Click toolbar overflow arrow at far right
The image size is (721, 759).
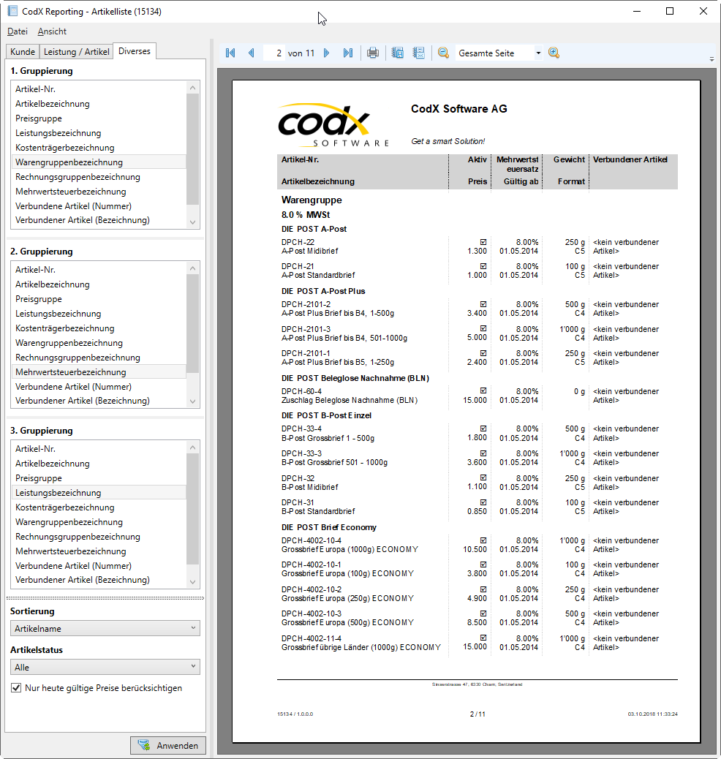pos(711,59)
